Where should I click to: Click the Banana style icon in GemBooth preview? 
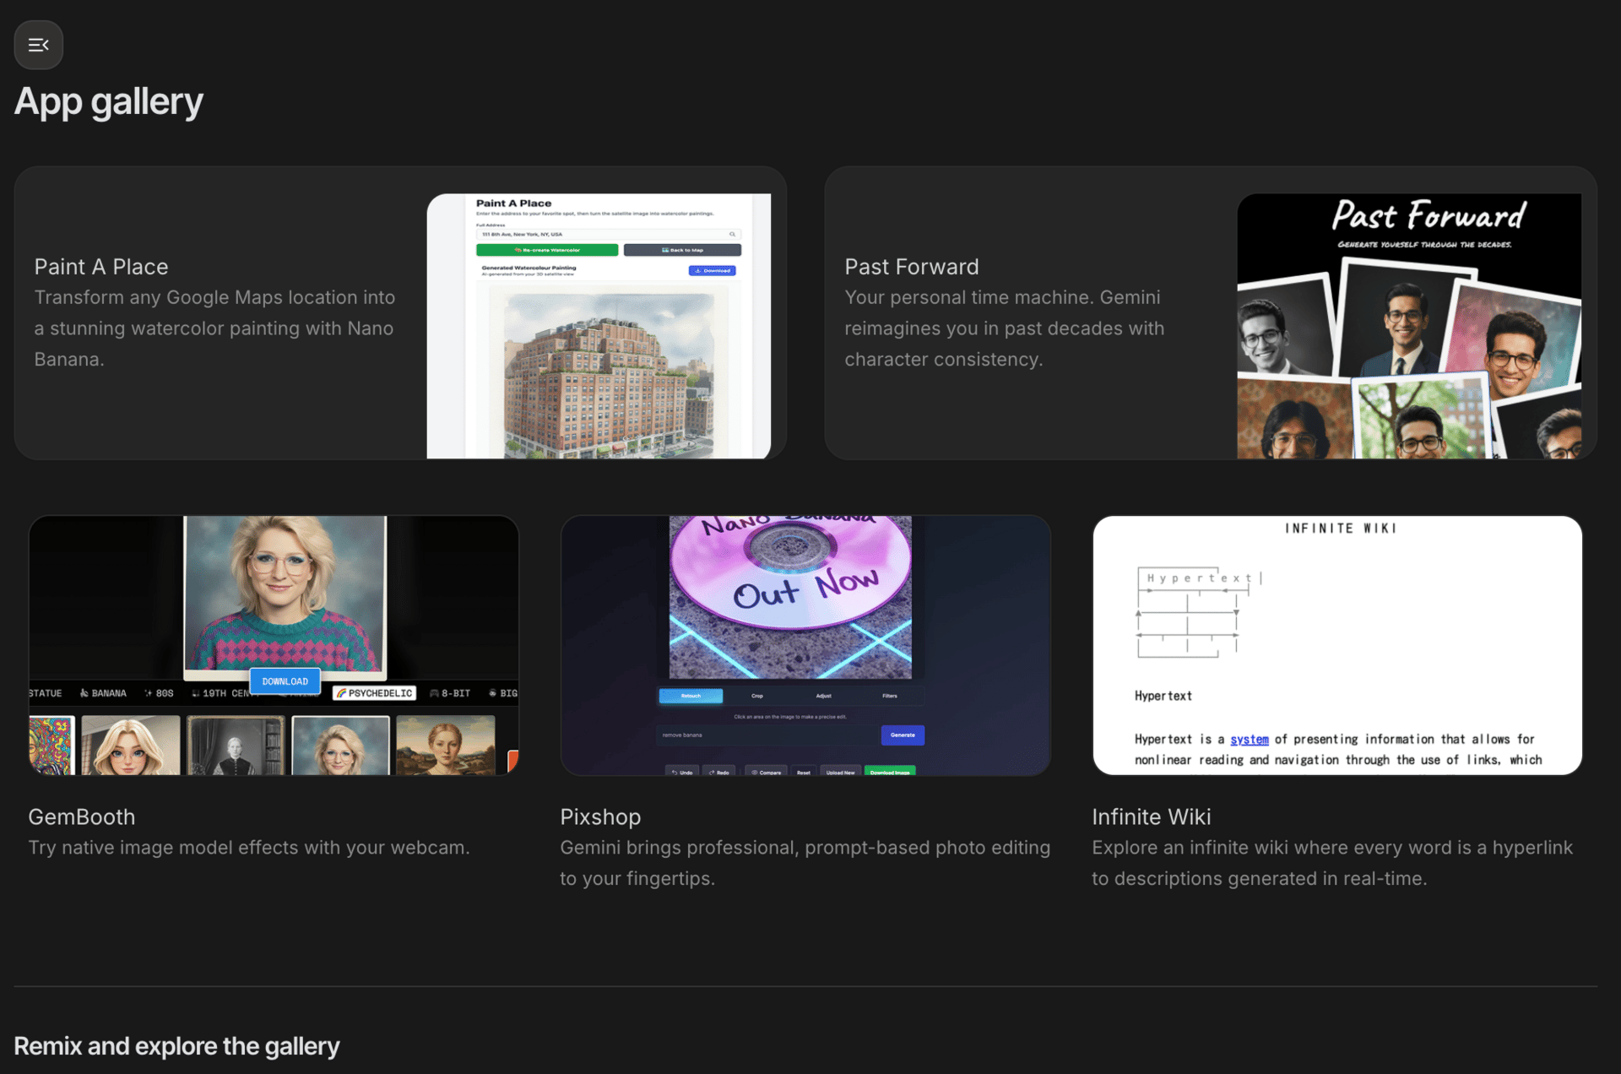[x=84, y=693]
